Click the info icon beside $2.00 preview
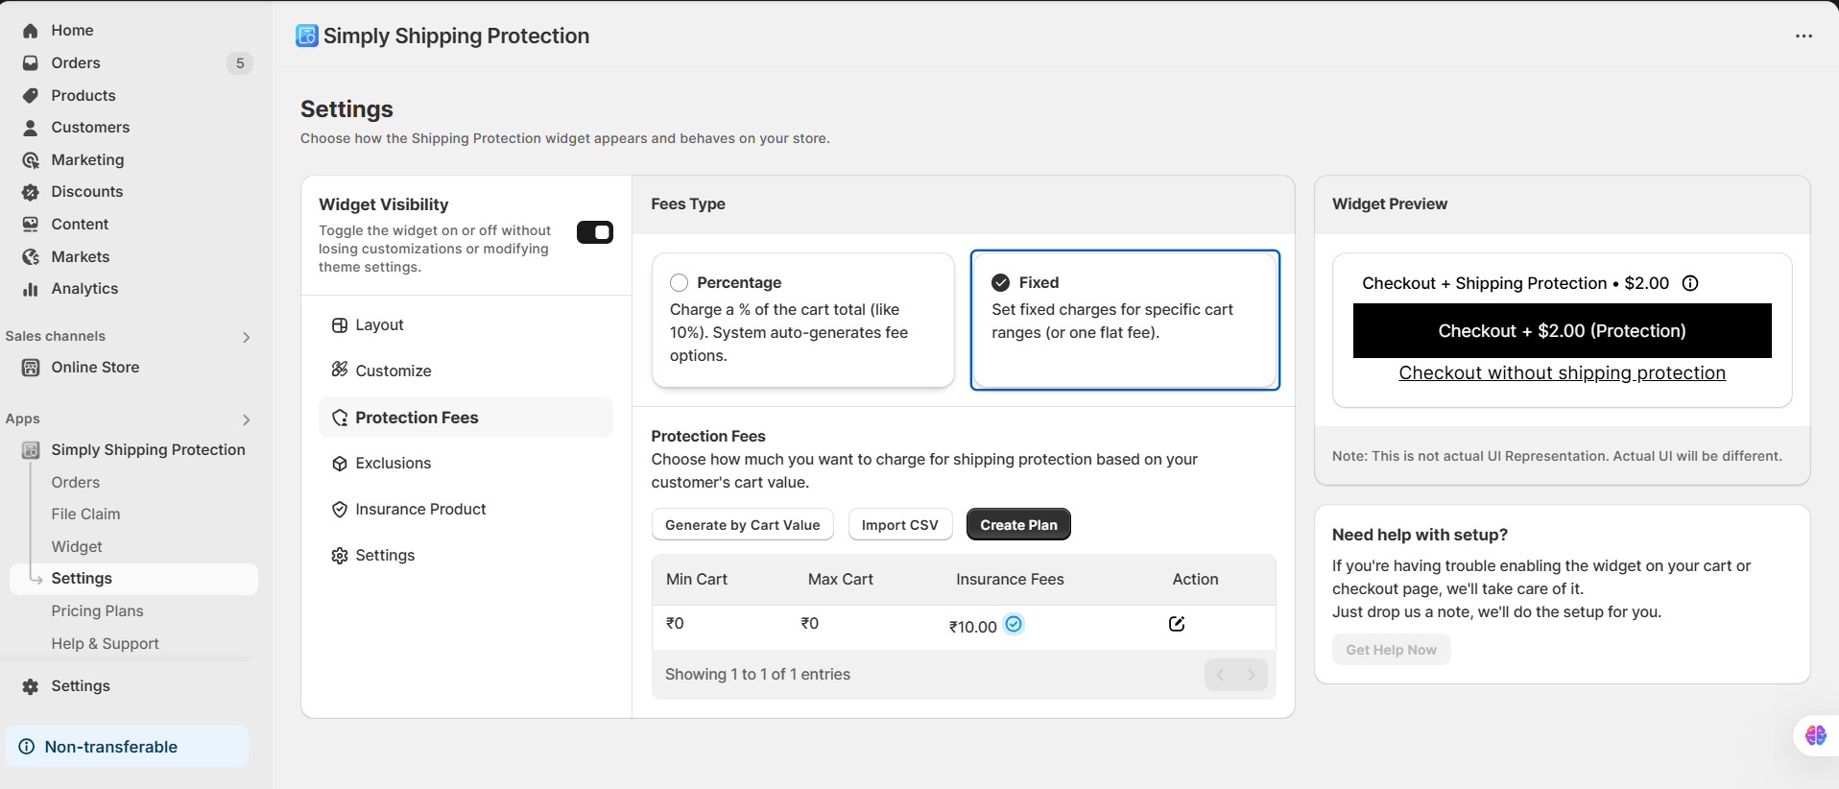1839x789 pixels. [1690, 283]
